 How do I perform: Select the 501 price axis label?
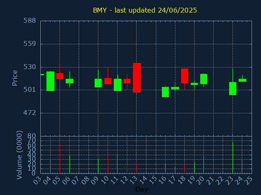[x=30, y=90]
